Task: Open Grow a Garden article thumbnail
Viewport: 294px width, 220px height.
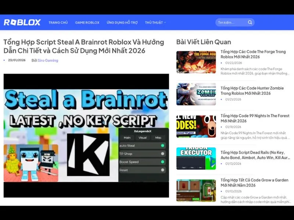Action: [x=196, y=191]
